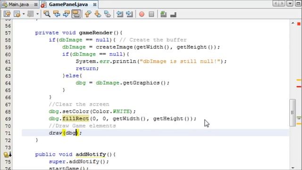302x170 pixels.
Task: Start Macro Recording red circle
Action: (142, 14)
